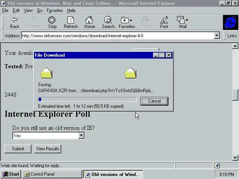Refresh the current page
This screenshot has width=239, height=179.
pyautogui.click(x=71, y=22)
